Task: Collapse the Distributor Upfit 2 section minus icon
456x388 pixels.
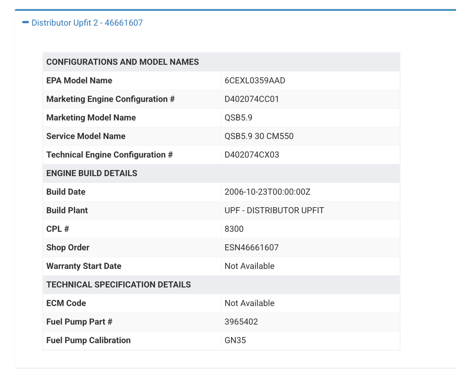Action: tap(26, 23)
